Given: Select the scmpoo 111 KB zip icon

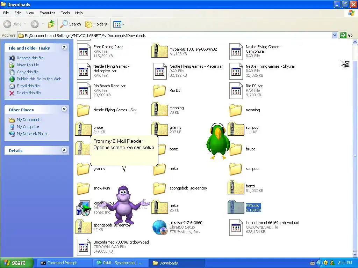Looking at the screenshot, I should pos(236,129).
